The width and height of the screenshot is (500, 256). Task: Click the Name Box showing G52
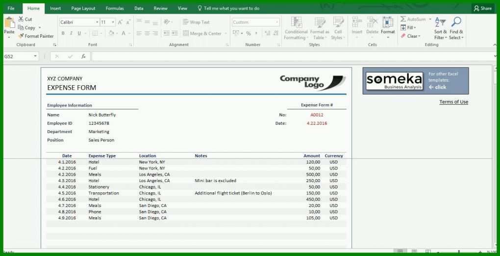click(21, 56)
